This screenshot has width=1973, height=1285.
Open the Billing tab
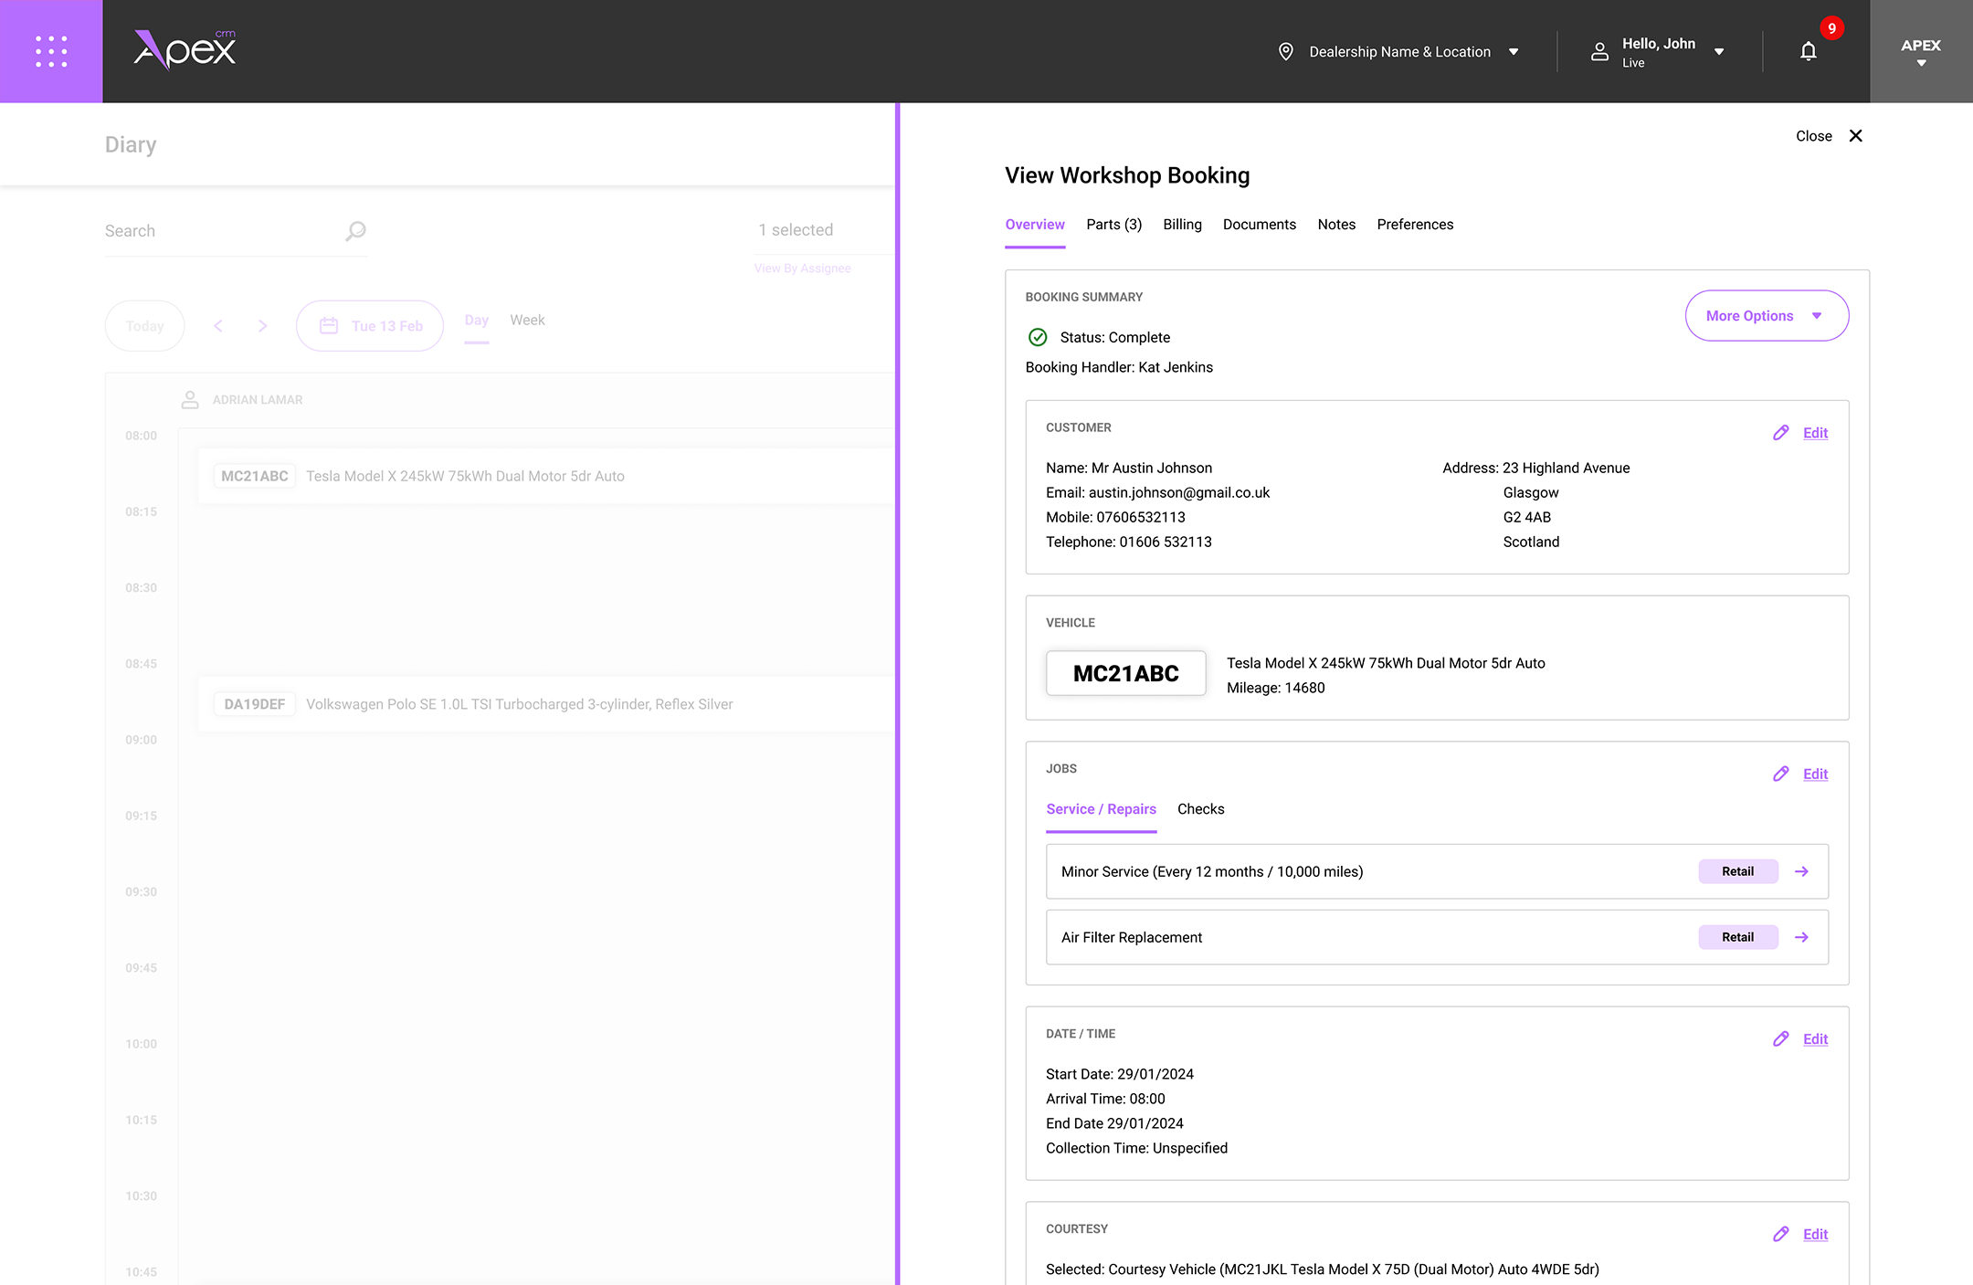(x=1182, y=225)
